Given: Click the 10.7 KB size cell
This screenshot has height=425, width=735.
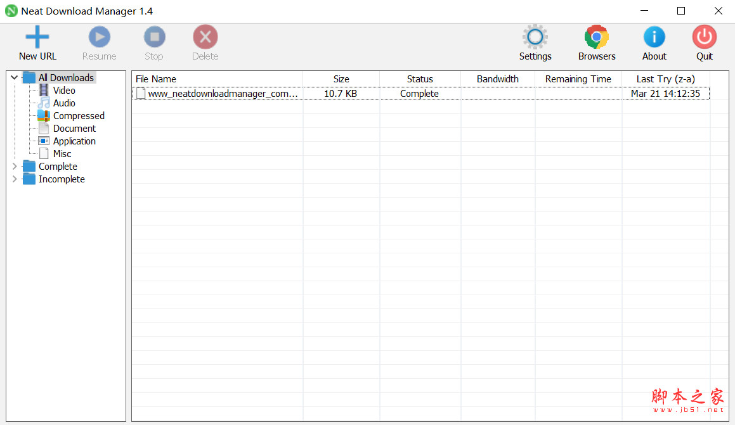Looking at the screenshot, I should pos(341,94).
